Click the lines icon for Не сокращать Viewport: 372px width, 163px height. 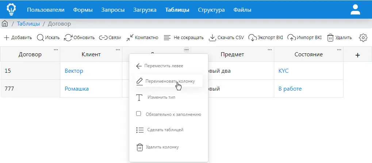(167, 38)
